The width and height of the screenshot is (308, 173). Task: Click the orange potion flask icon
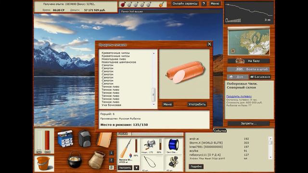point(161,4)
